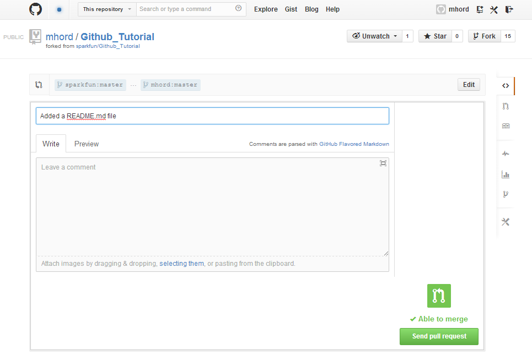Click the compare branches icon in range bar
The height and width of the screenshot is (355, 532).
[x=39, y=85]
